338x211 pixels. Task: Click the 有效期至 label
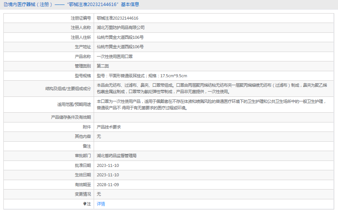click(x=83, y=185)
